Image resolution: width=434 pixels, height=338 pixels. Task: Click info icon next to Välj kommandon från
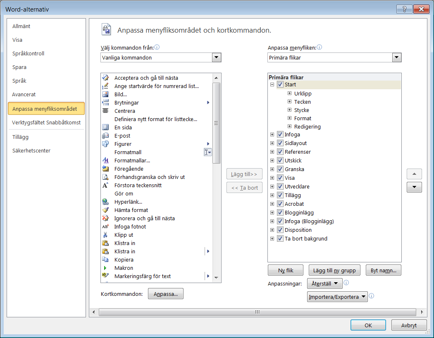click(x=157, y=47)
